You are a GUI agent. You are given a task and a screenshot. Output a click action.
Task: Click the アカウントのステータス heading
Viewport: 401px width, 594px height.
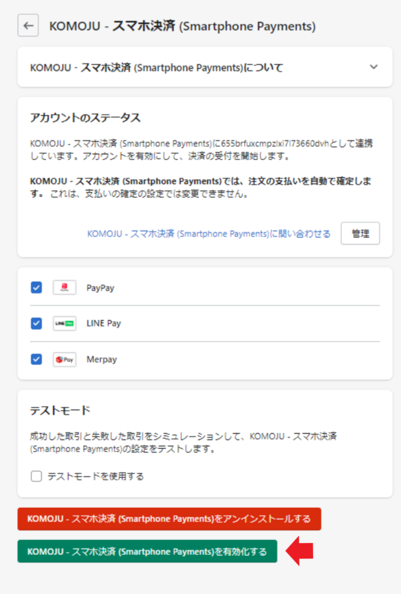[85, 118]
